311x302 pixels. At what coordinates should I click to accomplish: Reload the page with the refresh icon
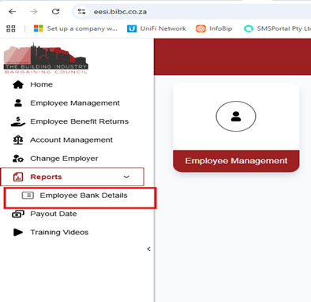55,12
